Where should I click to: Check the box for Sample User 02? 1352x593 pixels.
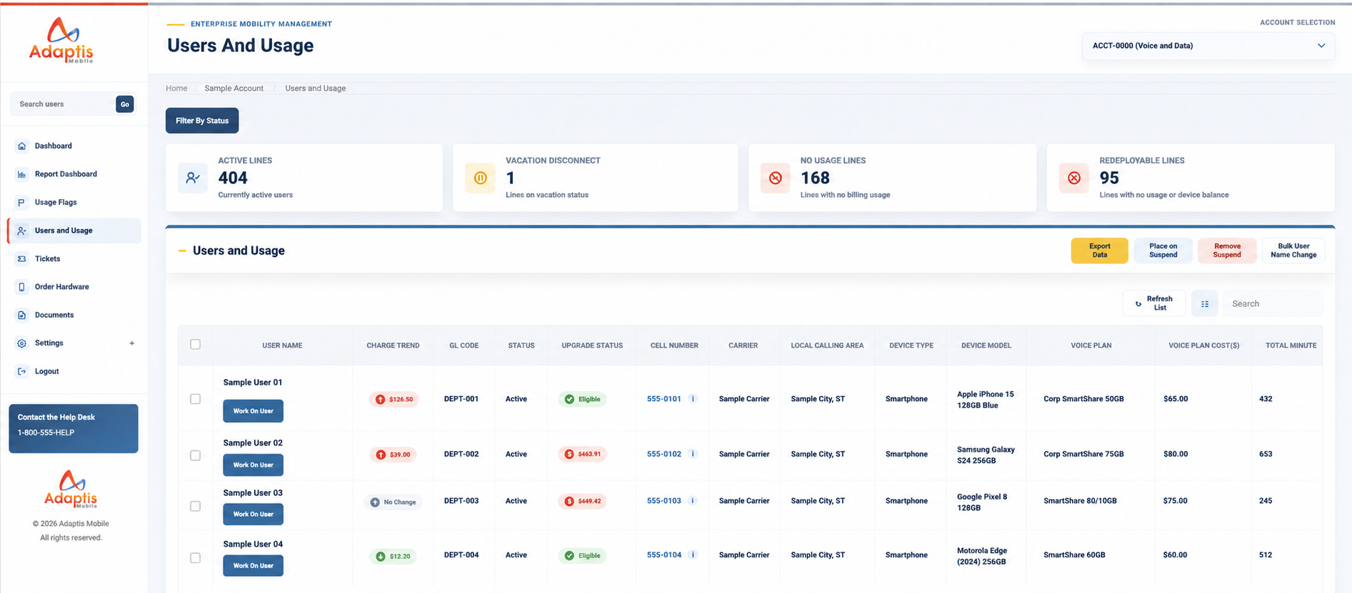coord(195,455)
